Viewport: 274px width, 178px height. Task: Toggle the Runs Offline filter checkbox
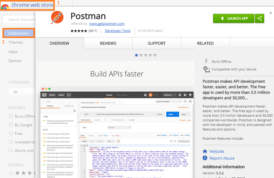pos(11,116)
